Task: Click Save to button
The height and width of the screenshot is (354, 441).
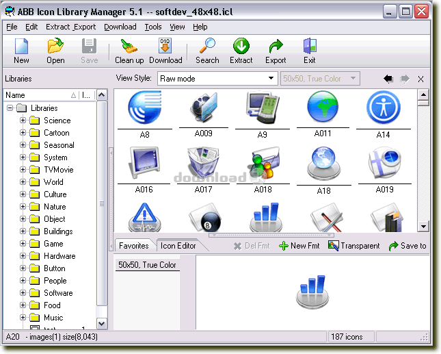Action: (407, 246)
